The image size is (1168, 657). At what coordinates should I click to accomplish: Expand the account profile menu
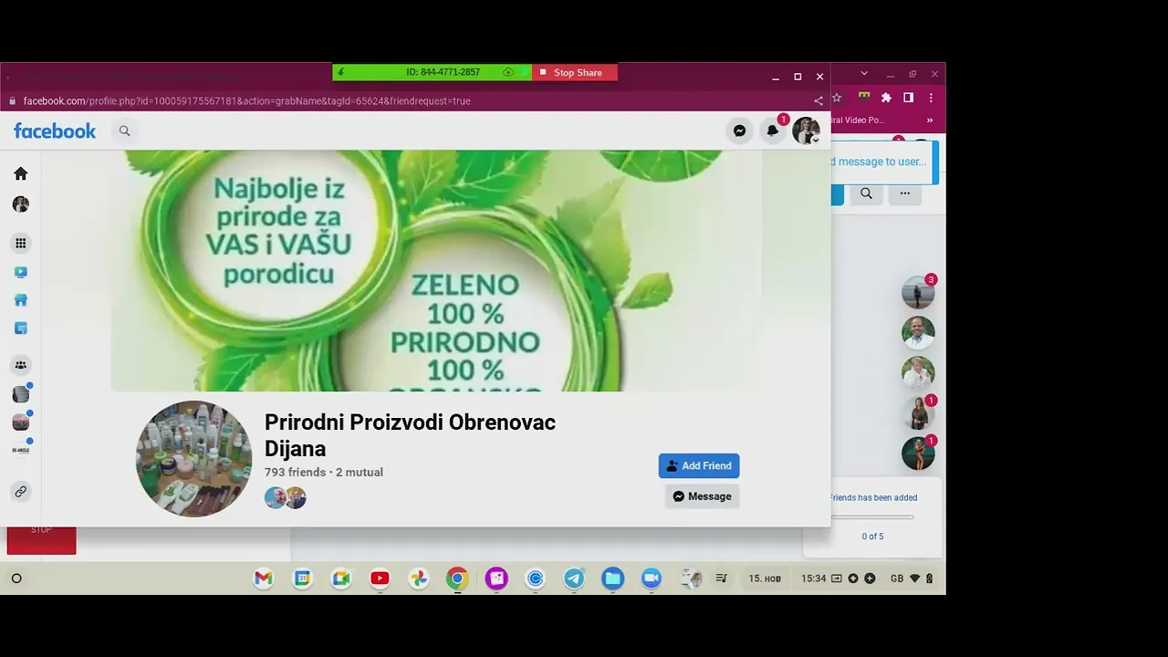click(x=806, y=130)
